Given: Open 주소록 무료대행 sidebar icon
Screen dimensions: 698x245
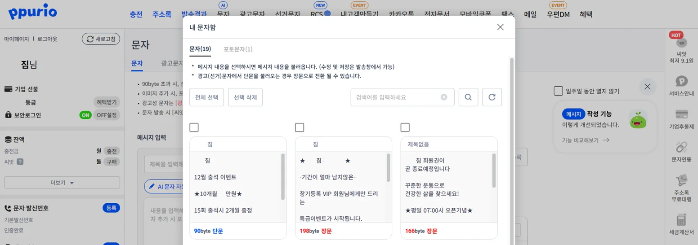Looking at the screenshot, I should [681, 188].
